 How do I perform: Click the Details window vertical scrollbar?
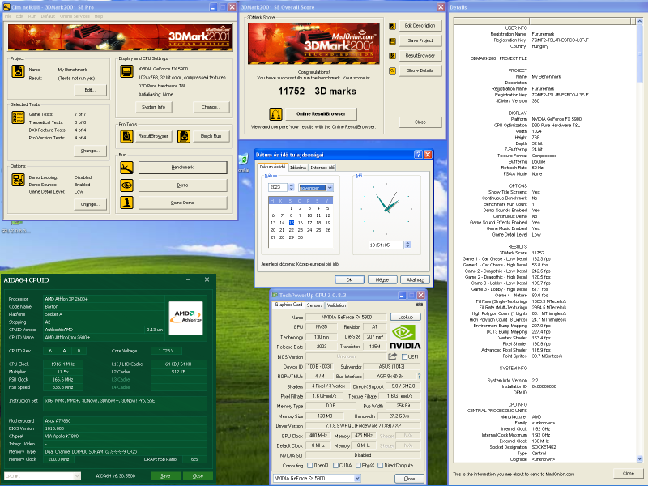[x=640, y=240]
